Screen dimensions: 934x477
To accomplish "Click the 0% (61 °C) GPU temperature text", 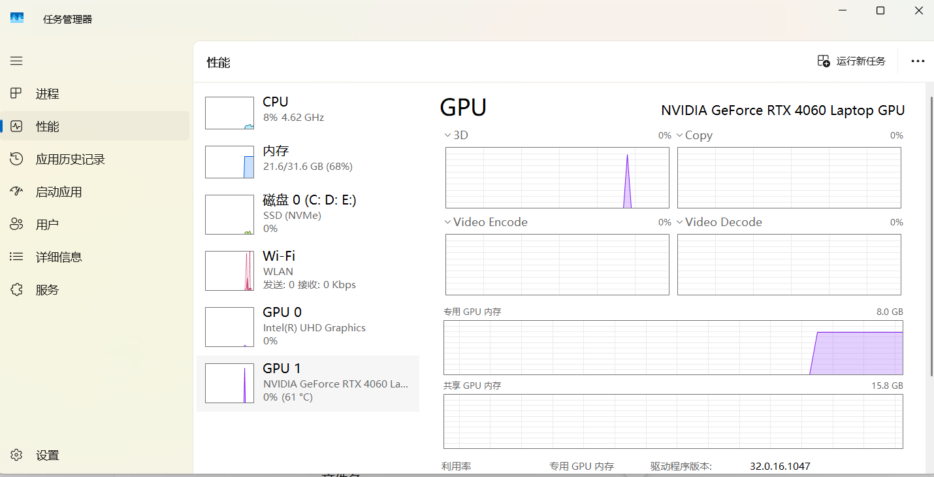I will point(288,397).
